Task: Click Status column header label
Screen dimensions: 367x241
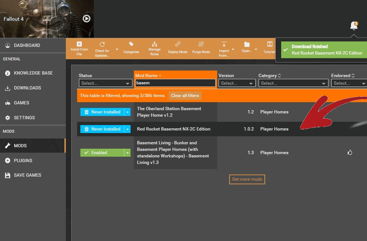Action: pos(85,75)
